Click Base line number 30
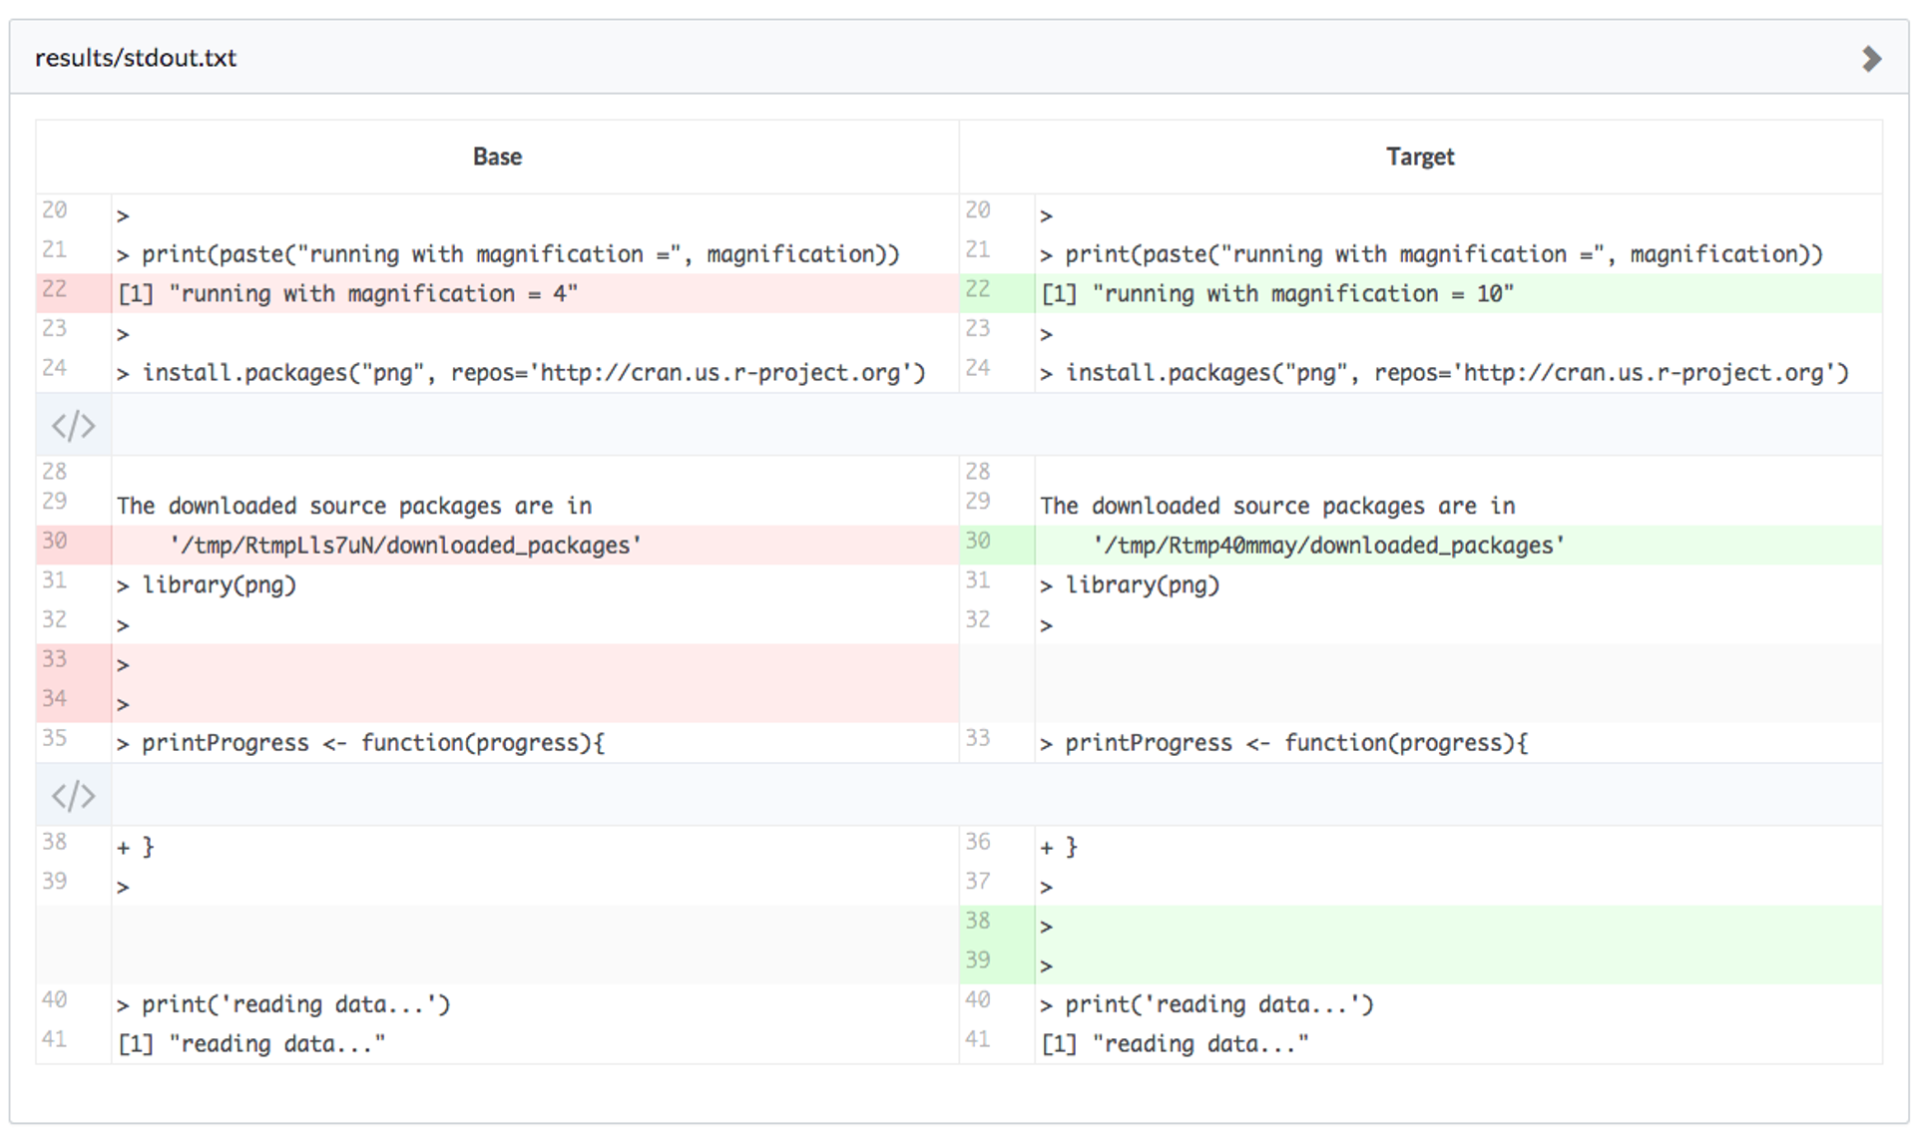The width and height of the screenshot is (1916, 1133). coord(55,541)
